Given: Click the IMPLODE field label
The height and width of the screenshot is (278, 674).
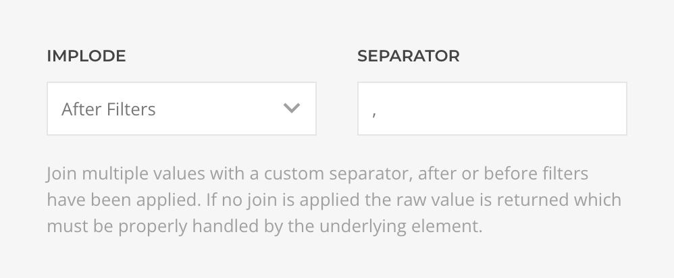Looking at the screenshot, I should (x=86, y=56).
